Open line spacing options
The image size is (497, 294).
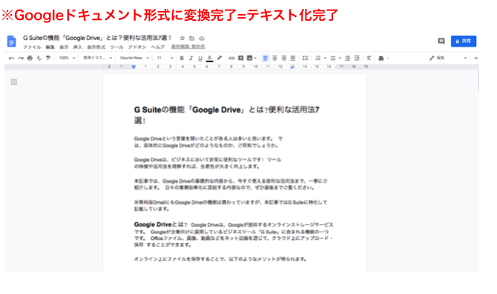[305, 59]
